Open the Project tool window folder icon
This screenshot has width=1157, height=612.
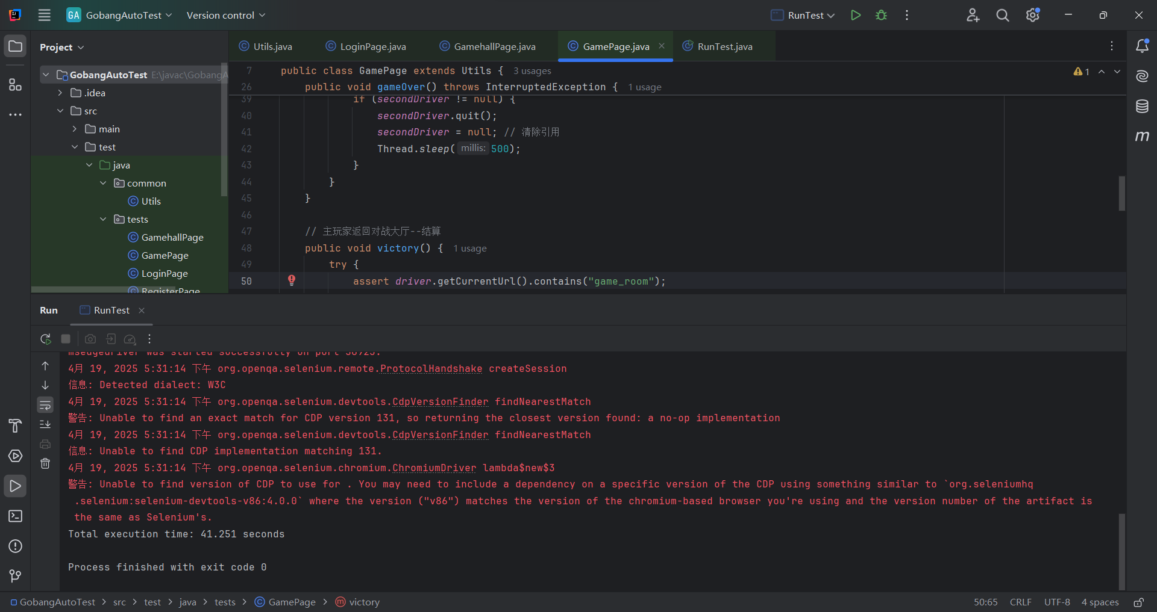[16, 46]
